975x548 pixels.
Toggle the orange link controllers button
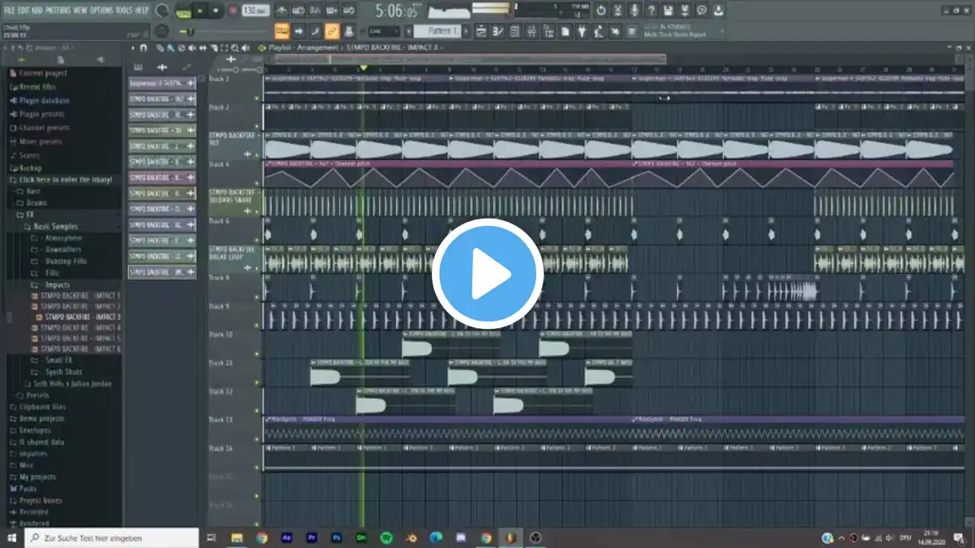click(332, 31)
